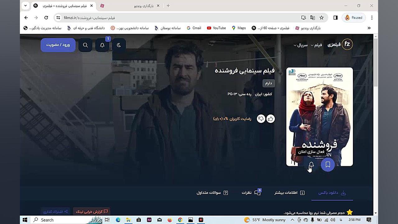Open the دانلود باکس tab
The height and width of the screenshot is (224, 398).
[x=332, y=193]
